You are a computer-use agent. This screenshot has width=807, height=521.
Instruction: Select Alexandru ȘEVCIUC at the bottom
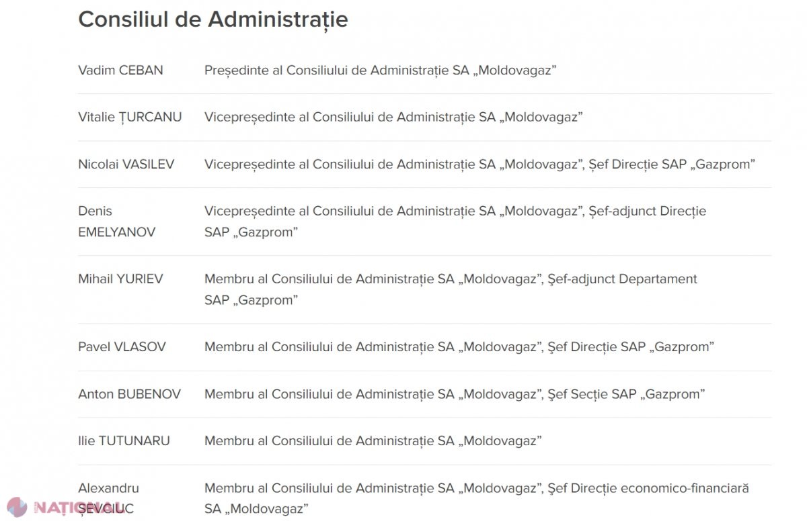click(x=108, y=498)
